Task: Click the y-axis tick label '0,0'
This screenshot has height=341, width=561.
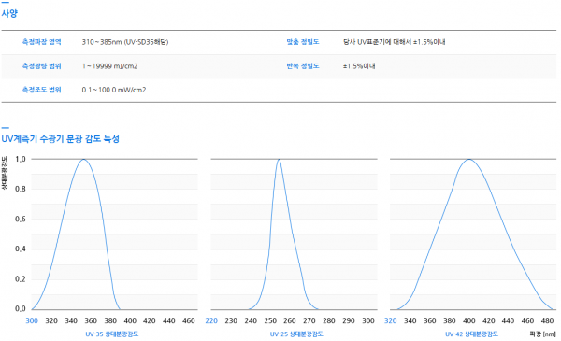Action: click(x=21, y=308)
